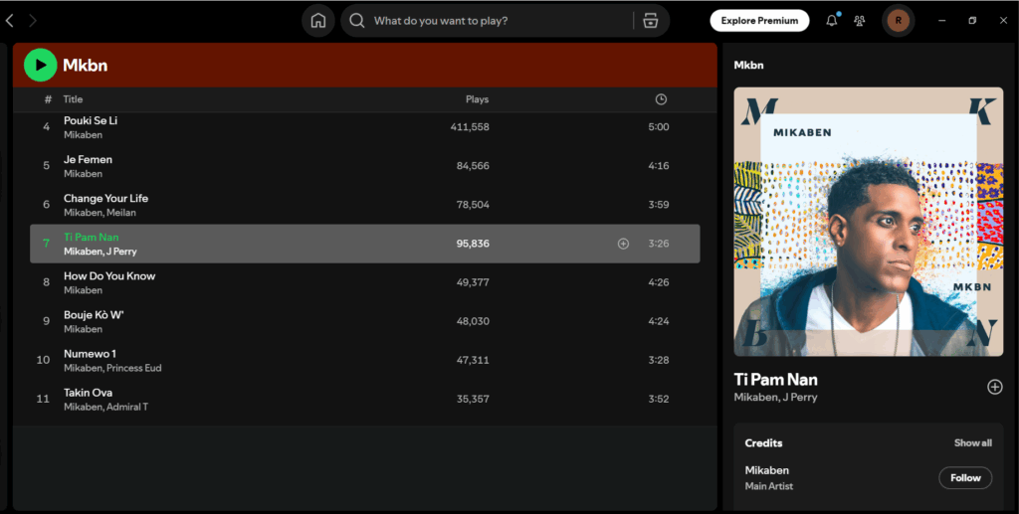
Task: Click the # column header
Action: (48, 99)
